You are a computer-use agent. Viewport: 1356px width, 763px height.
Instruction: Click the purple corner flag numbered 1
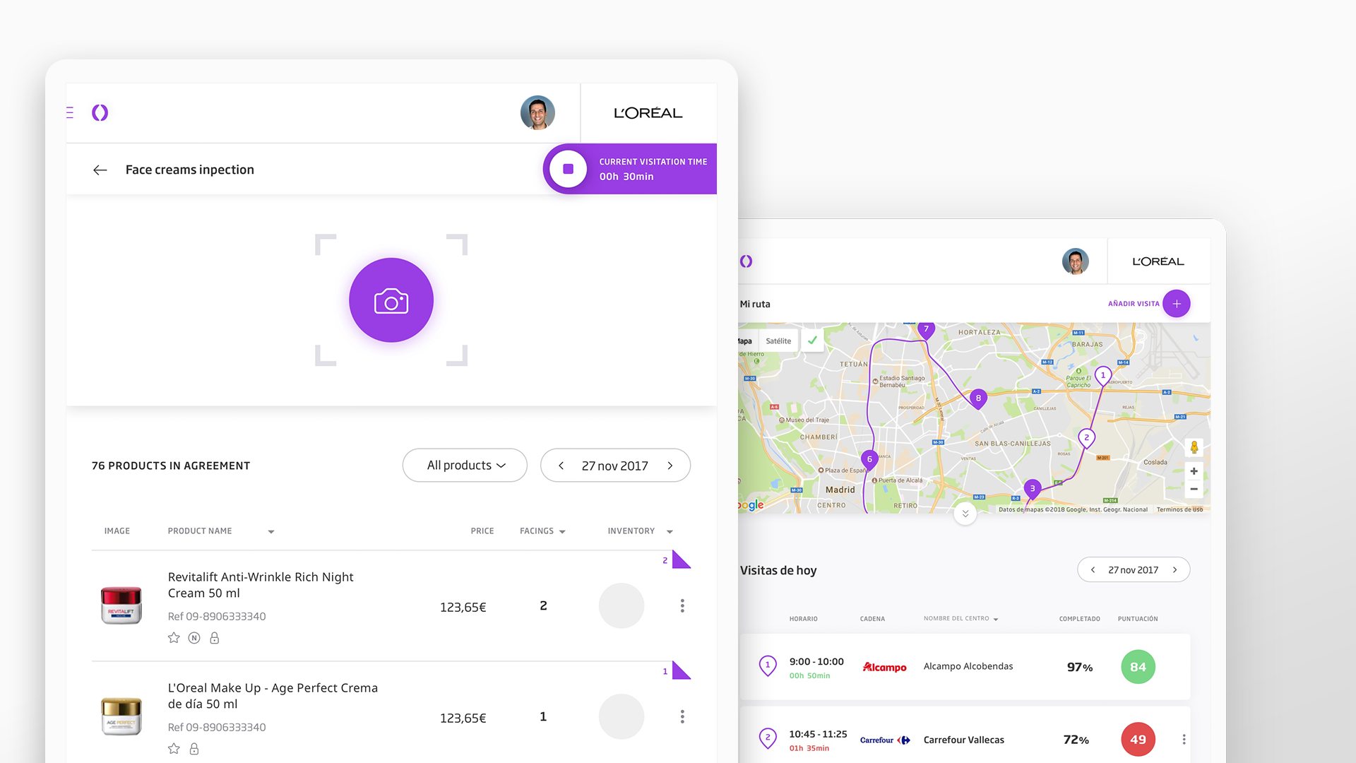tap(681, 670)
